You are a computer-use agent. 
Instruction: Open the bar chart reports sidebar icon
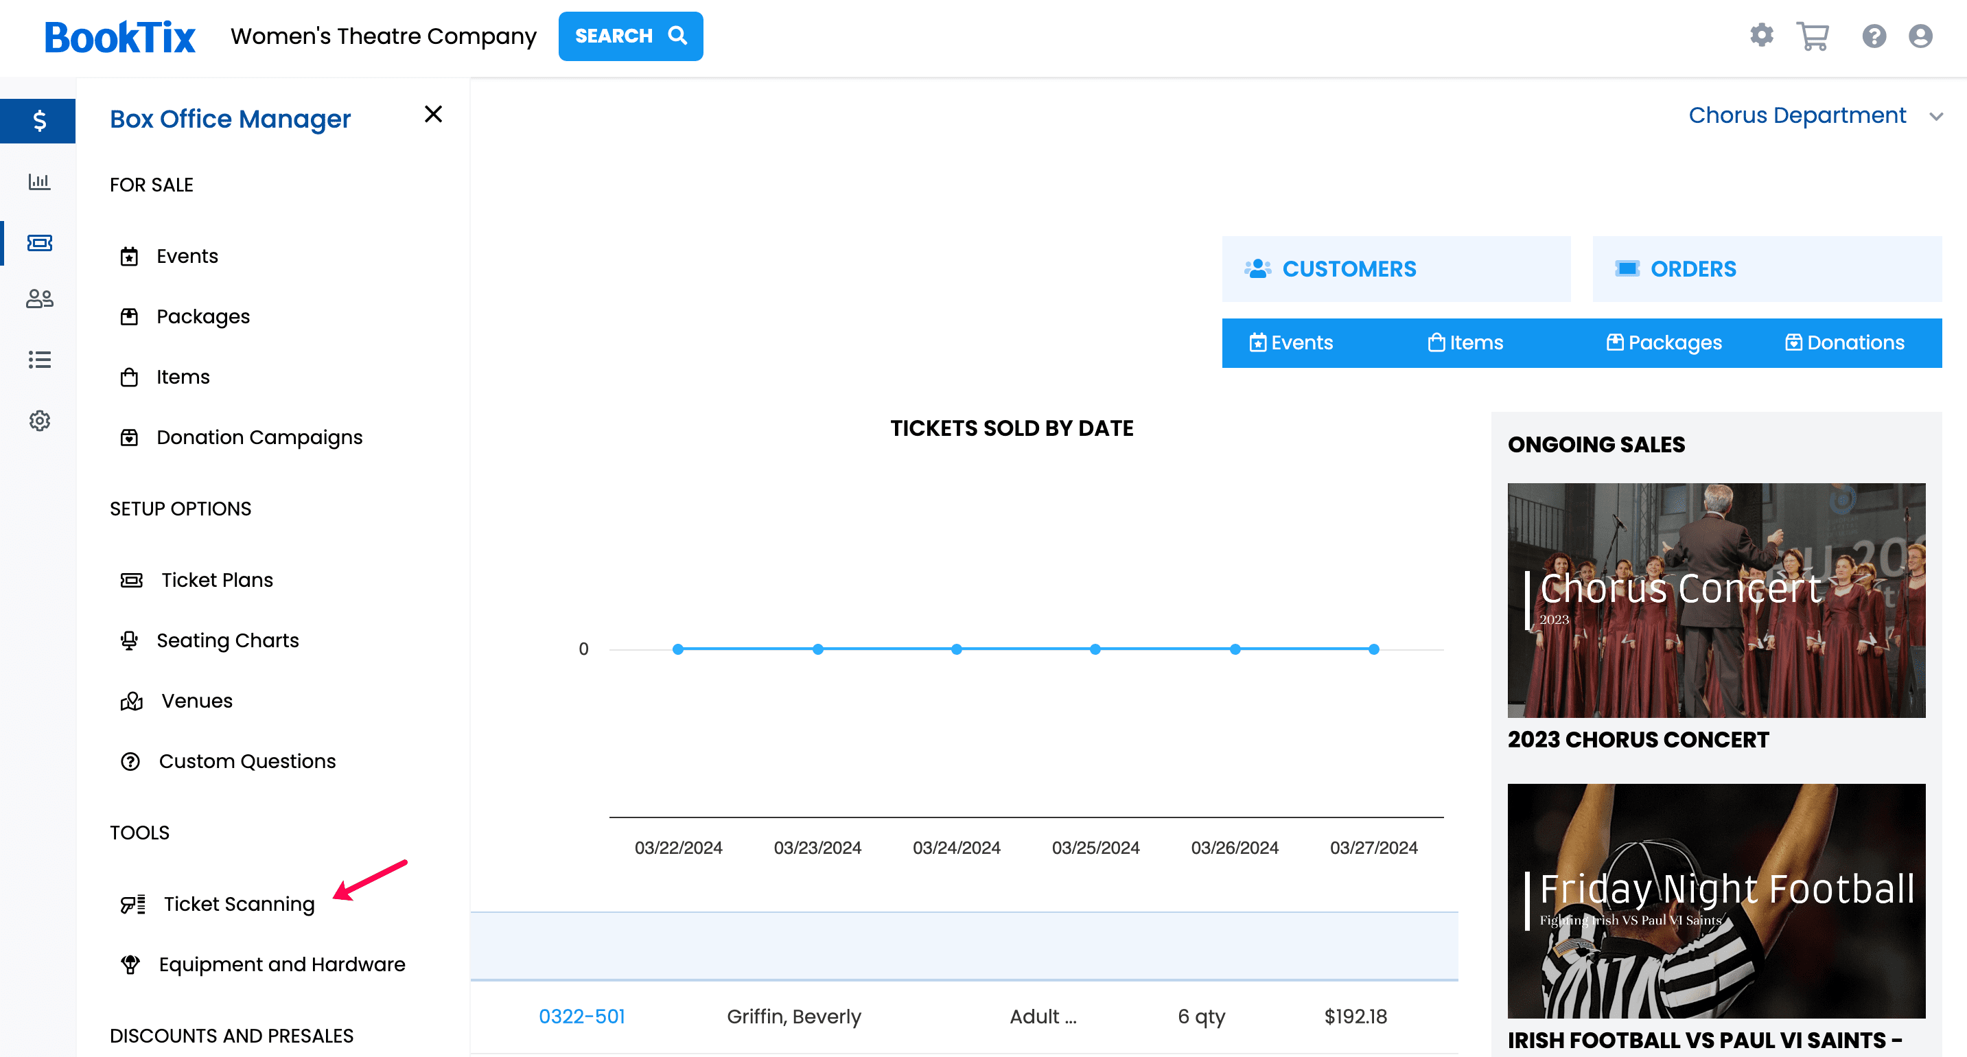[x=39, y=182]
